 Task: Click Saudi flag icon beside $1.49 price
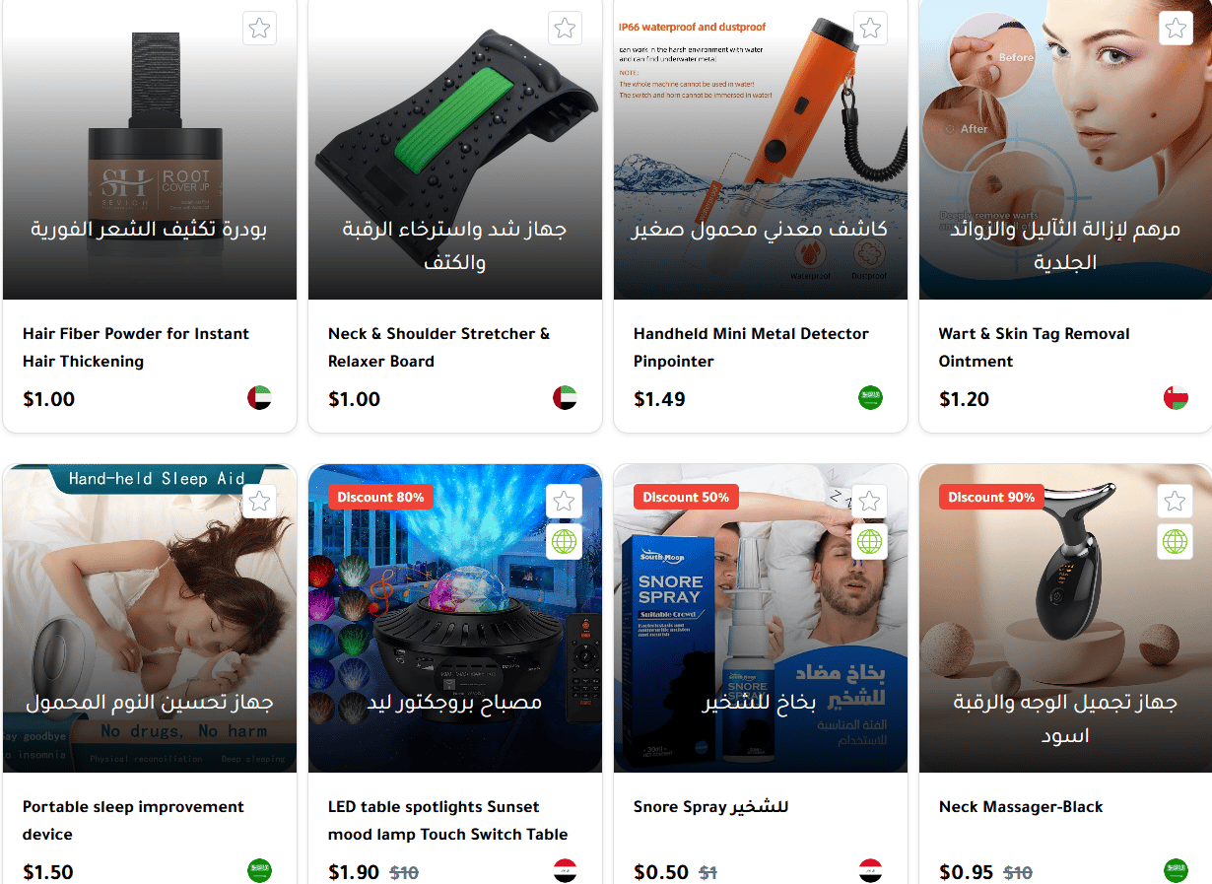click(x=870, y=398)
